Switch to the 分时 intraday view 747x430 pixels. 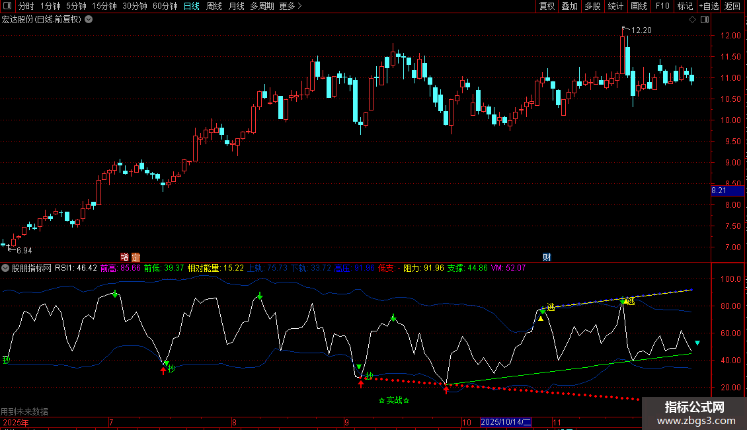tap(26, 6)
